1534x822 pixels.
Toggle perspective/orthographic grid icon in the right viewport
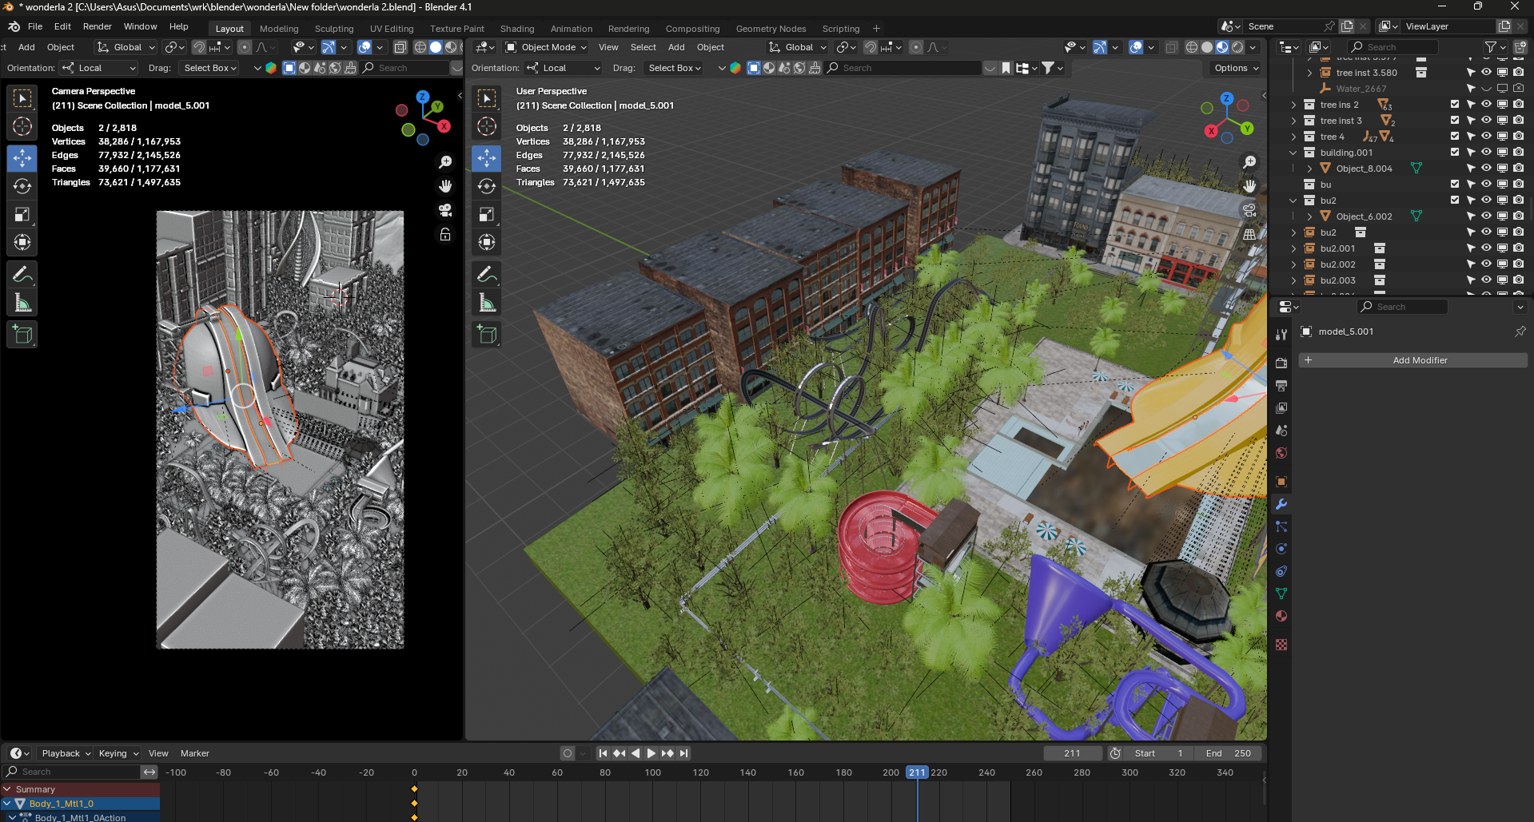pyautogui.click(x=1249, y=234)
